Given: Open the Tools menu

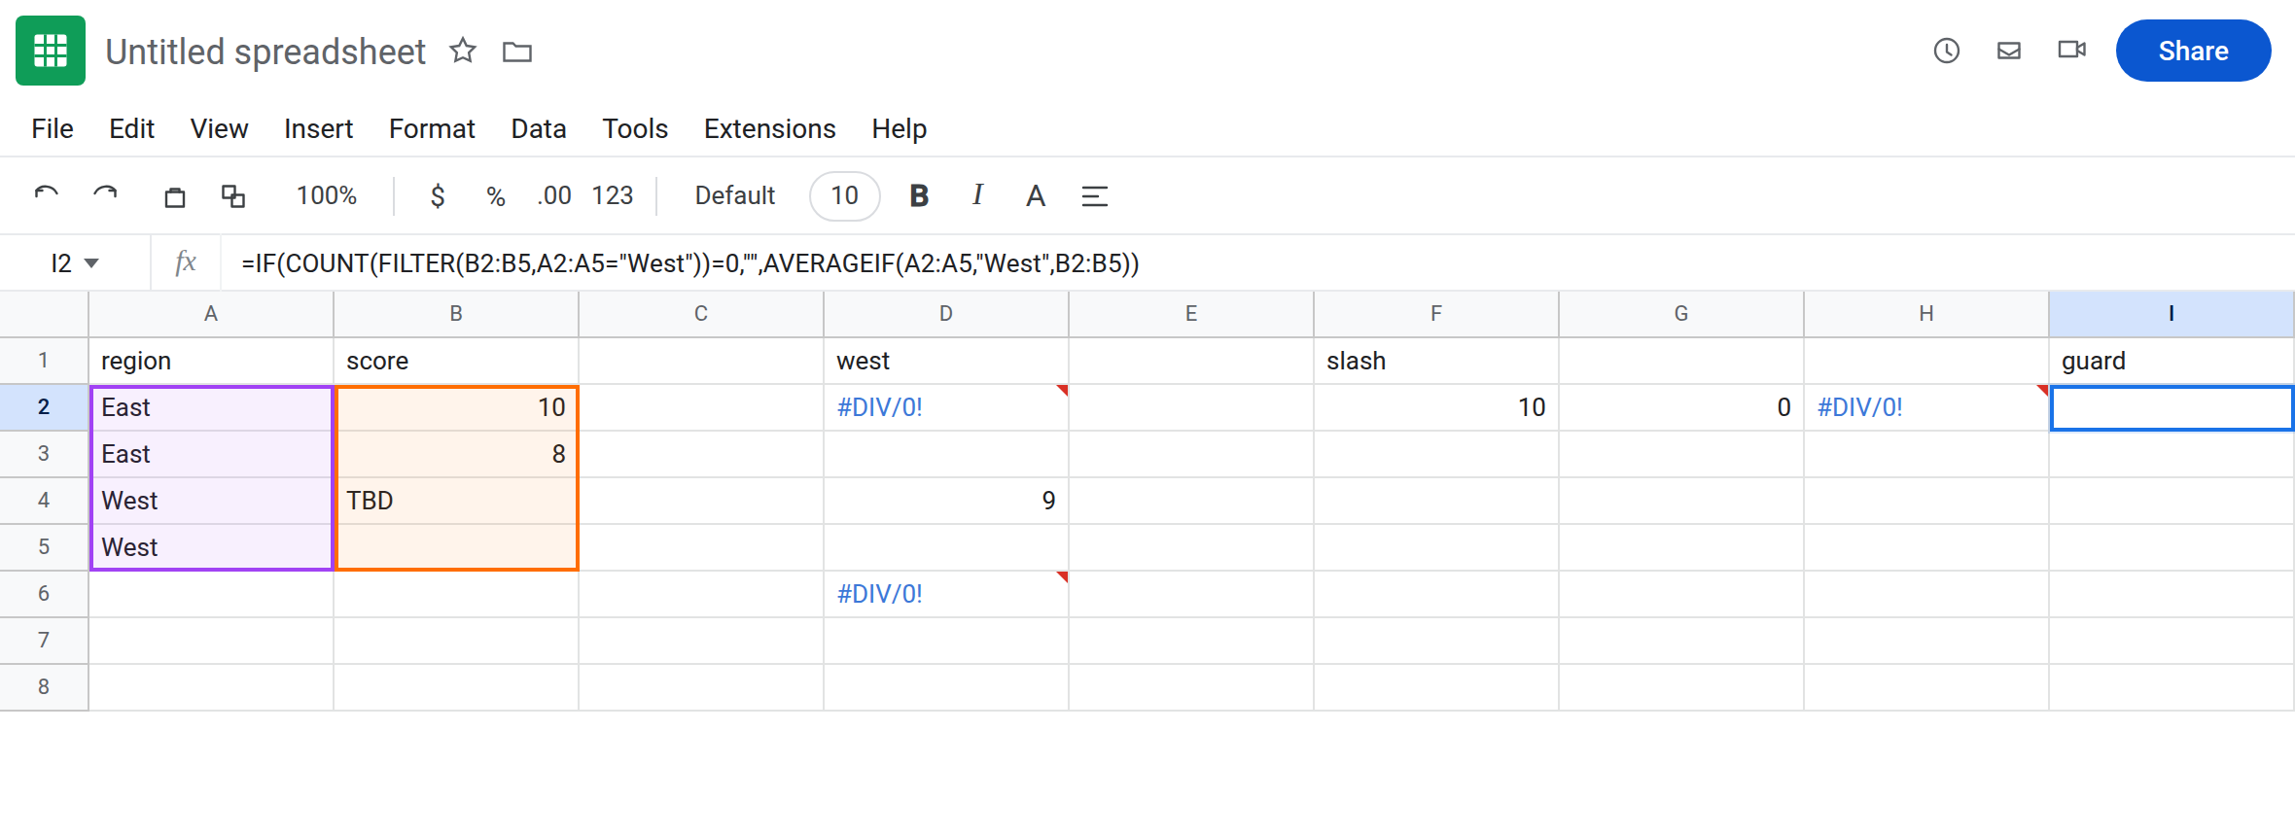Looking at the screenshot, I should (635, 128).
